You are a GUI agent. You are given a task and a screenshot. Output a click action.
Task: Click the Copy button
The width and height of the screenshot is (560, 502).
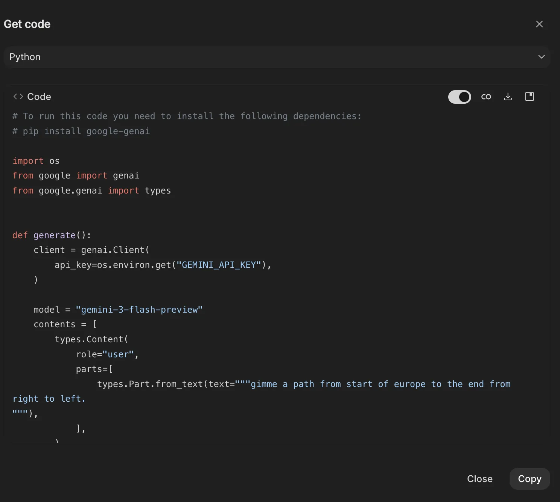pos(530,479)
